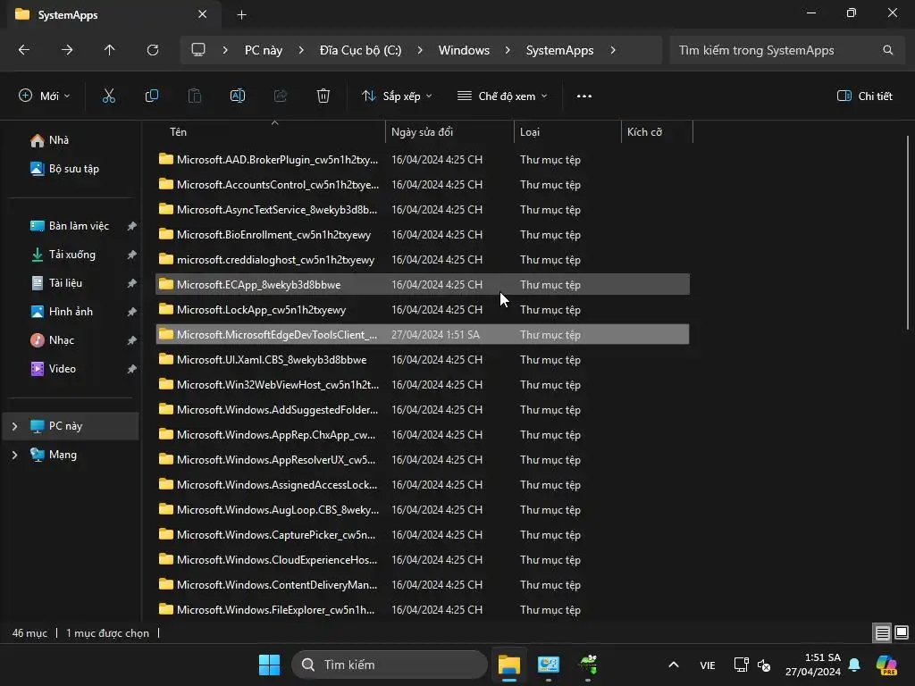Refresh the SystemApps folder view
915x686 pixels.
click(x=153, y=50)
